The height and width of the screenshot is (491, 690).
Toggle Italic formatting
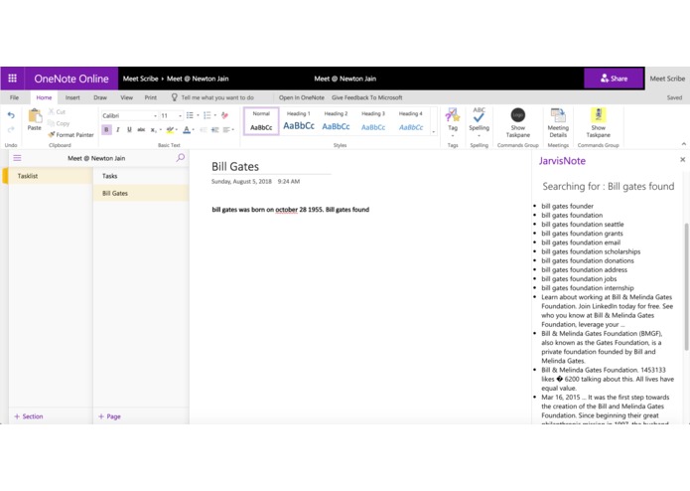118,129
